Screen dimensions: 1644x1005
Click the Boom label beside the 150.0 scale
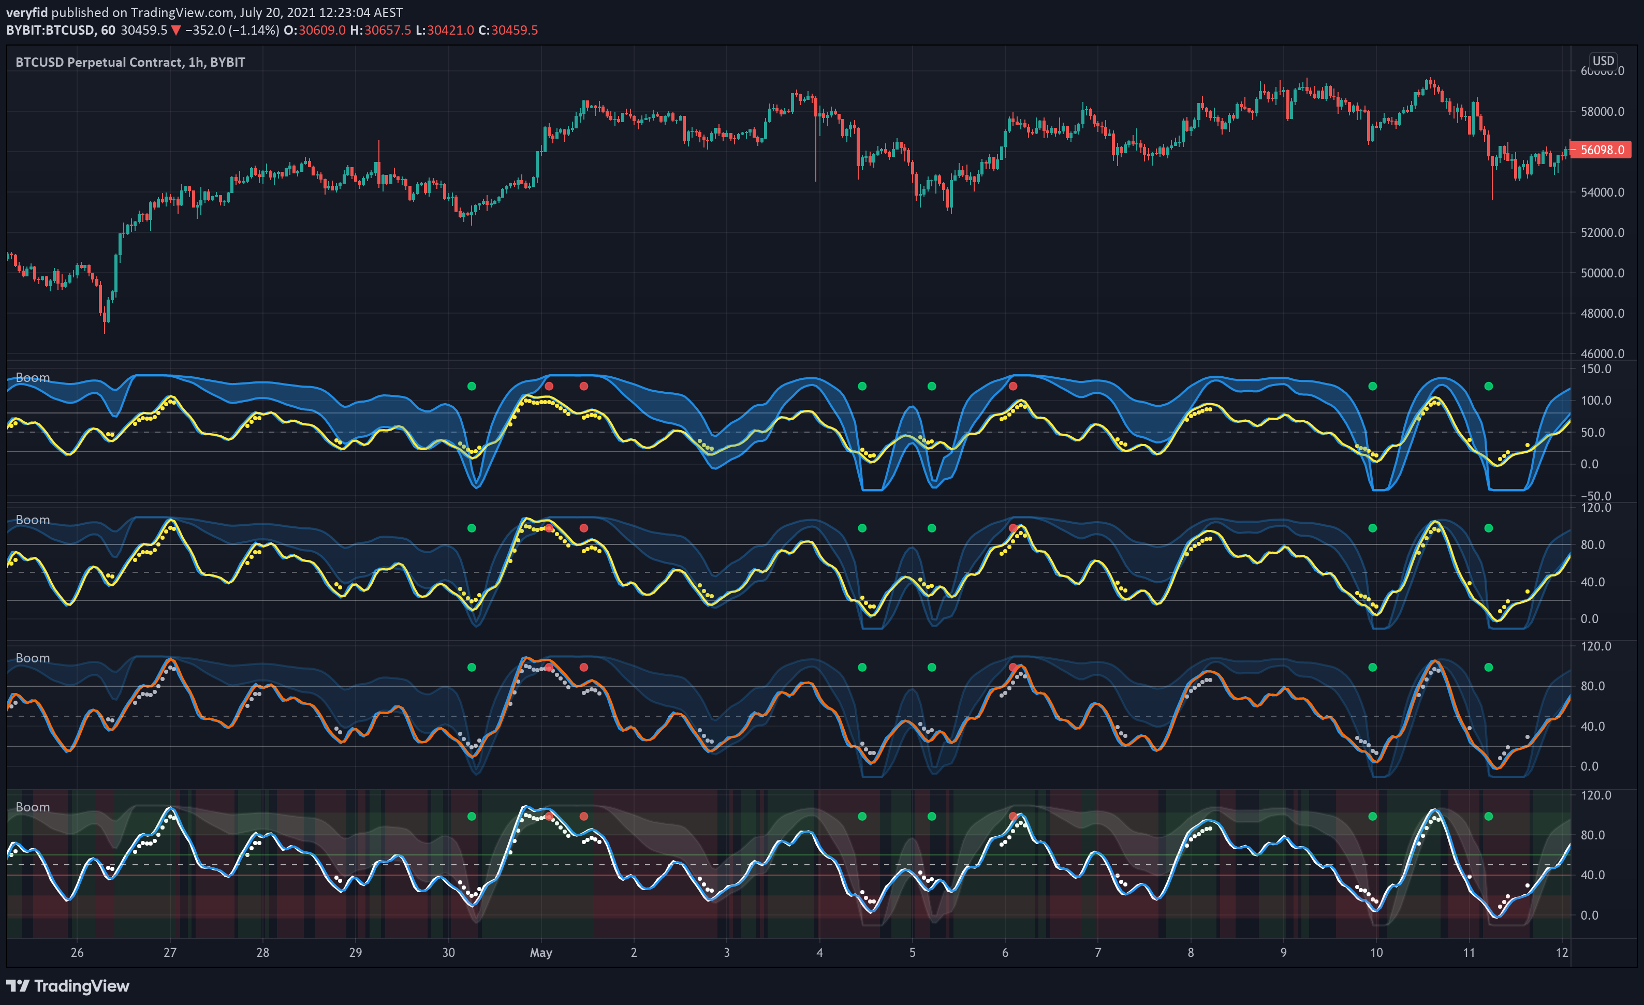[33, 377]
